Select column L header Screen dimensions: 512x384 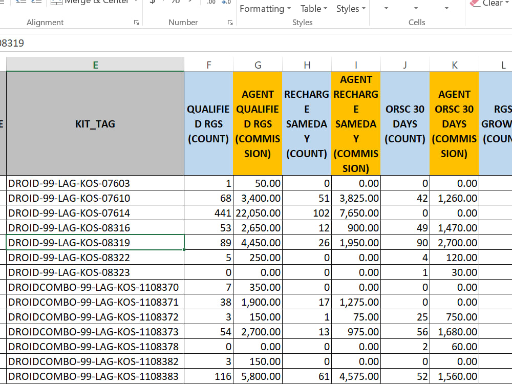496,65
